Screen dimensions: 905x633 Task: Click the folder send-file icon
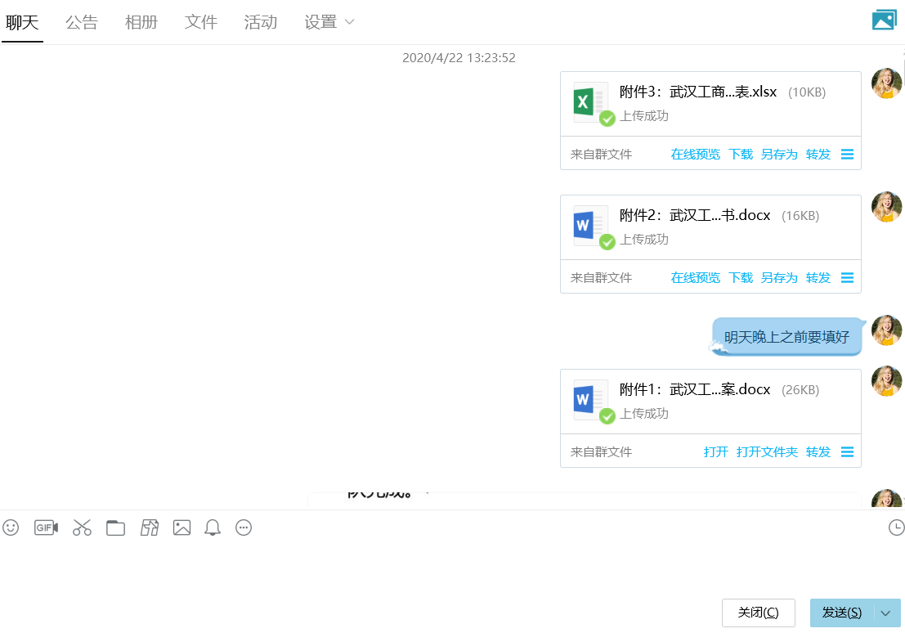coord(116,527)
